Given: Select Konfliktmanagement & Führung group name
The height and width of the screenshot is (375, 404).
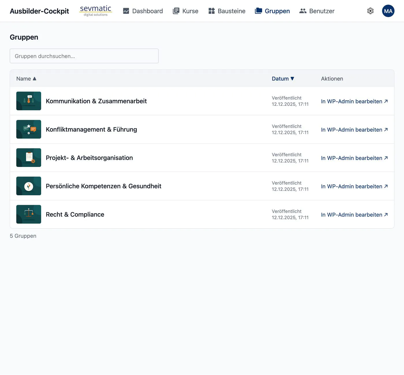Looking at the screenshot, I should 91,129.
